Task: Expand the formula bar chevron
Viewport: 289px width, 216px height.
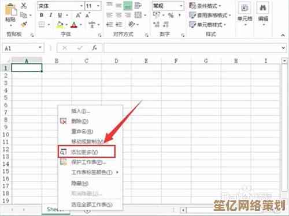Action: tap(283, 48)
